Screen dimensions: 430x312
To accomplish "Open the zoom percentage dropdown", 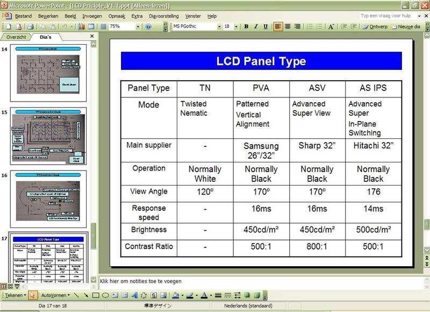I will point(138,26).
